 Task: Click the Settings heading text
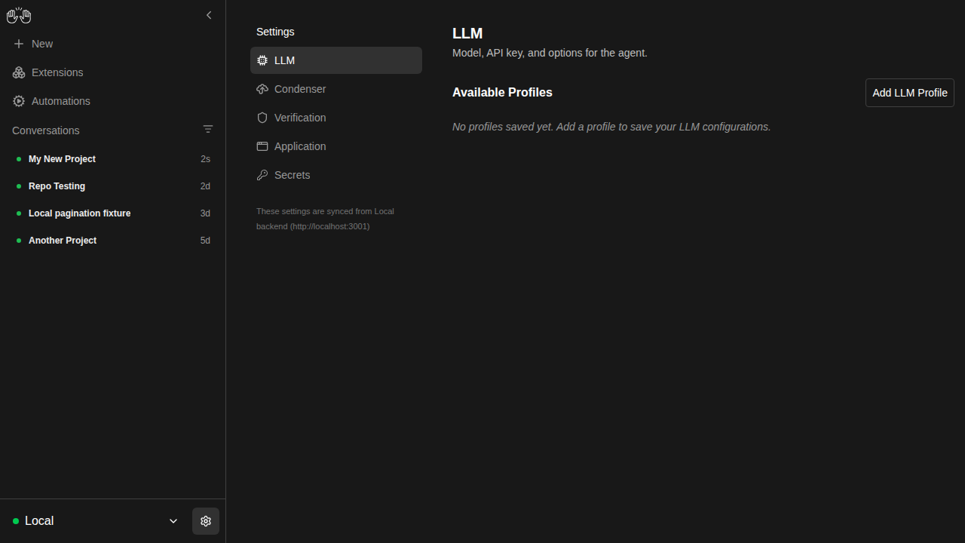pyautogui.click(x=275, y=32)
